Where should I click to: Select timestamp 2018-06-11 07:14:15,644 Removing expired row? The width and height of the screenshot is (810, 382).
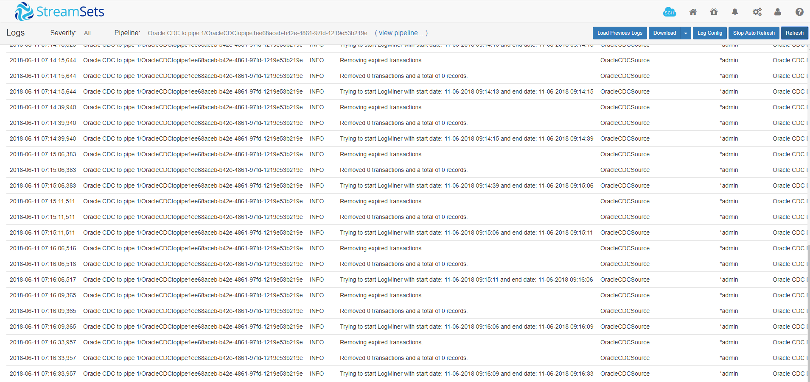pos(43,60)
